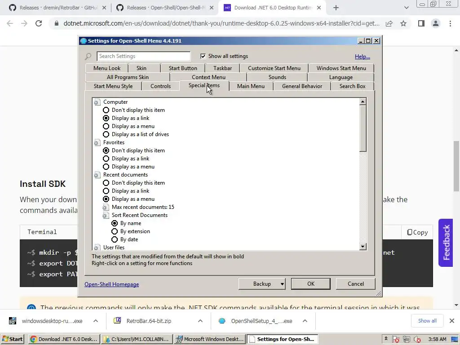The width and height of the screenshot is (460, 345).
Task: Open the Chrome profile avatar
Action: (x=436, y=23)
